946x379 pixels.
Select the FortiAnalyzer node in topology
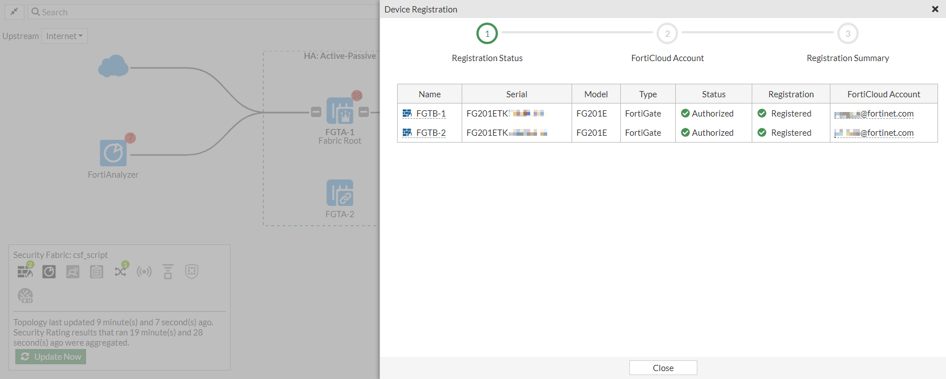[x=113, y=153]
